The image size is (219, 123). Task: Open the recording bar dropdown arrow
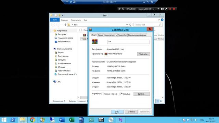coord(158,9)
